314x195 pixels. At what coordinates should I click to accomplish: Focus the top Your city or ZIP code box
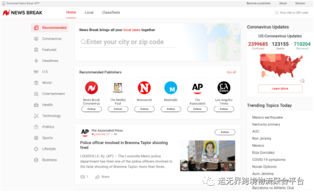[293, 12]
